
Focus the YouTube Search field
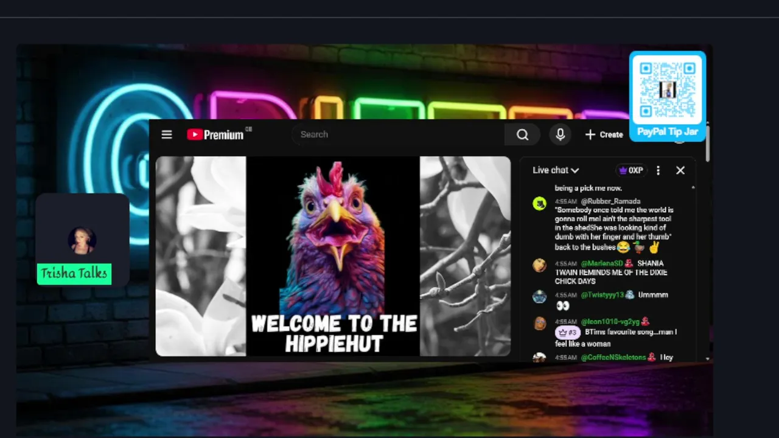tap(399, 134)
